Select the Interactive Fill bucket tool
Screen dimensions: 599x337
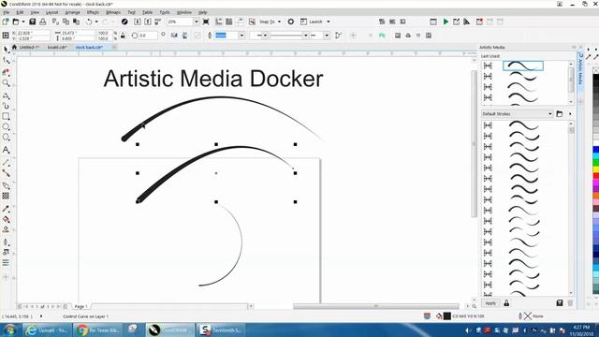(x=7, y=219)
